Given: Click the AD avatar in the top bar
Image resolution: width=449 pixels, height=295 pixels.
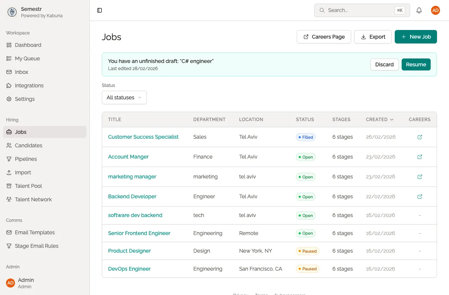Looking at the screenshot, I should pos(435,10).
